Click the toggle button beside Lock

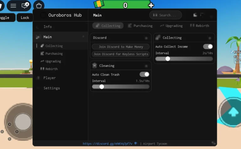[7, 18]
